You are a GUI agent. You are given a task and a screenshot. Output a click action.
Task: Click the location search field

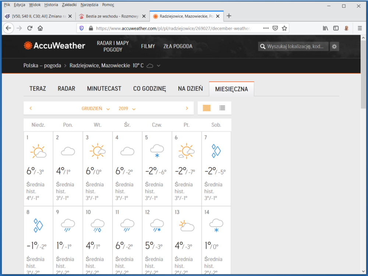297,46
